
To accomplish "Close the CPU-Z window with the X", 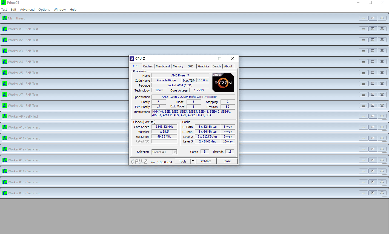I will (232, 59).
